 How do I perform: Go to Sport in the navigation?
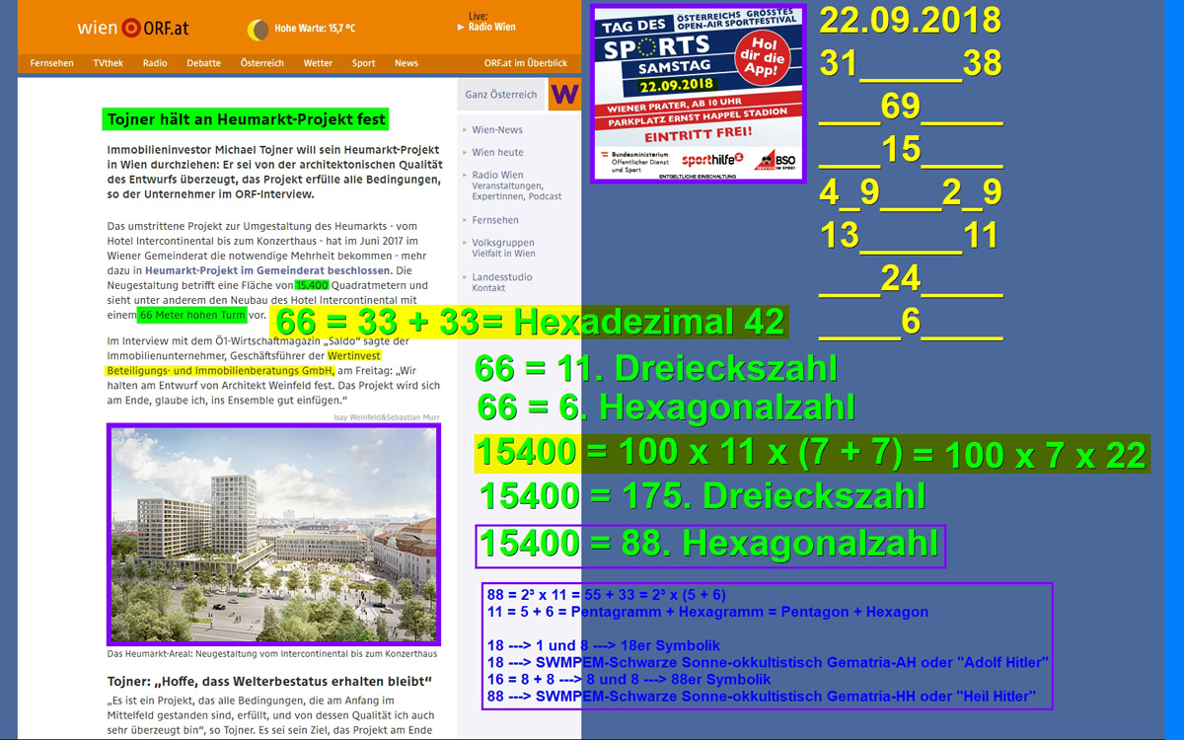pos(364,63)
